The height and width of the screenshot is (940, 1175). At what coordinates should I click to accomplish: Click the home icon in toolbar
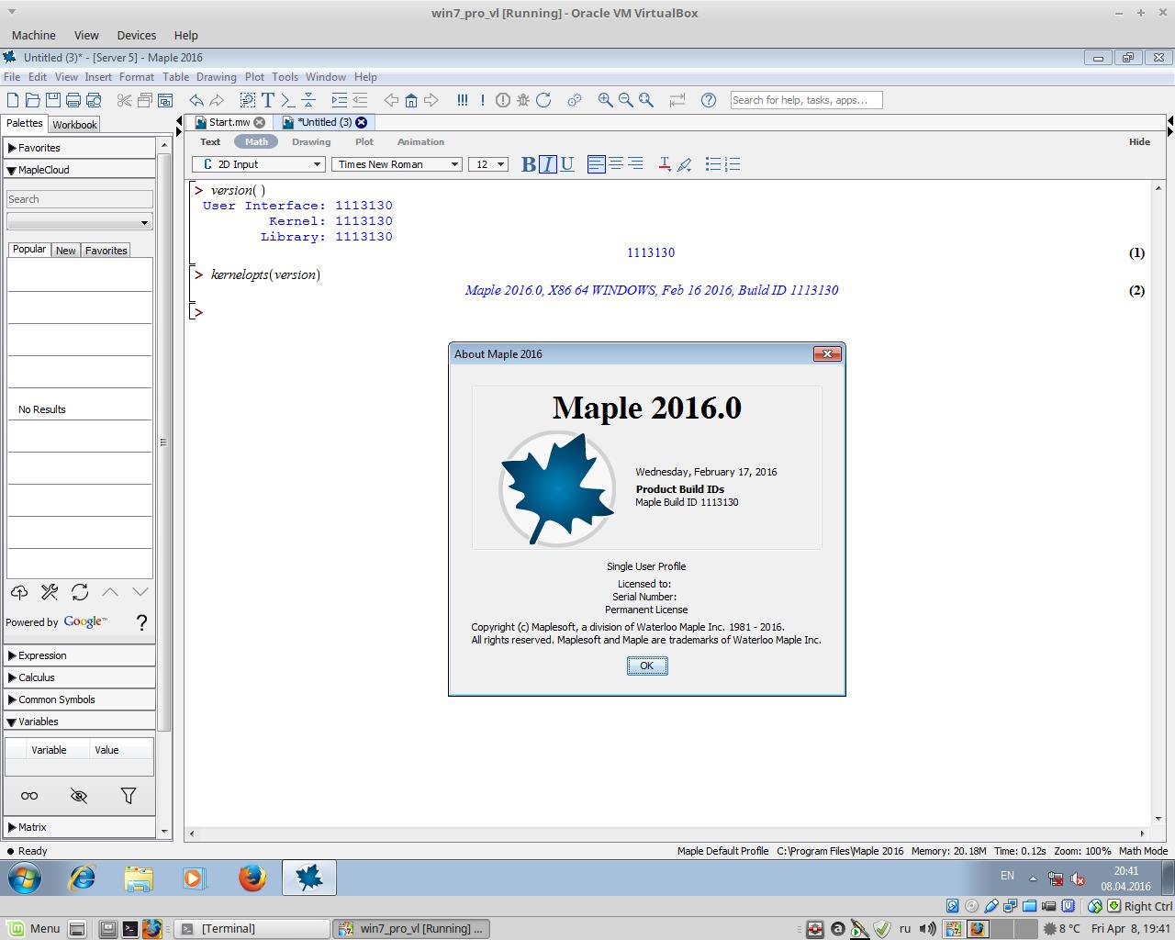tap(411, 100)
